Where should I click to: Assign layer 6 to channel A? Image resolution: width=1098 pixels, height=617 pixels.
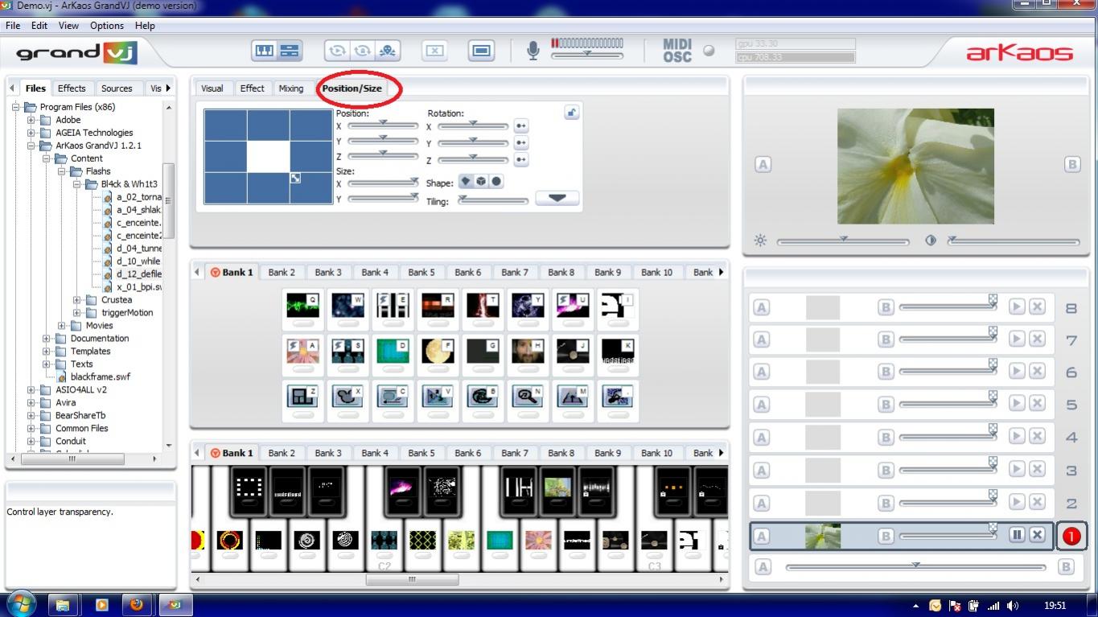(x=761, y=372)
